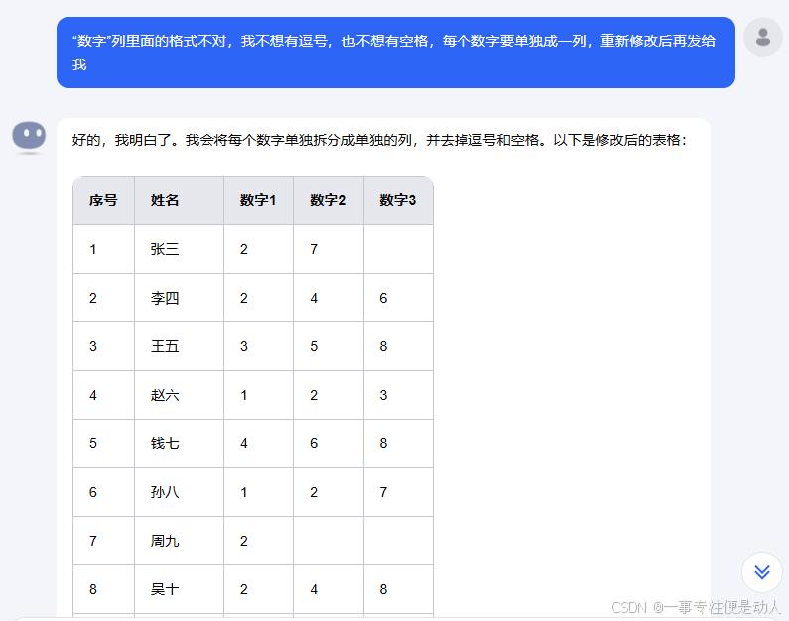Click the name cell '李四'
This screenshot has height=621, width=789.
tap(179, 298)
